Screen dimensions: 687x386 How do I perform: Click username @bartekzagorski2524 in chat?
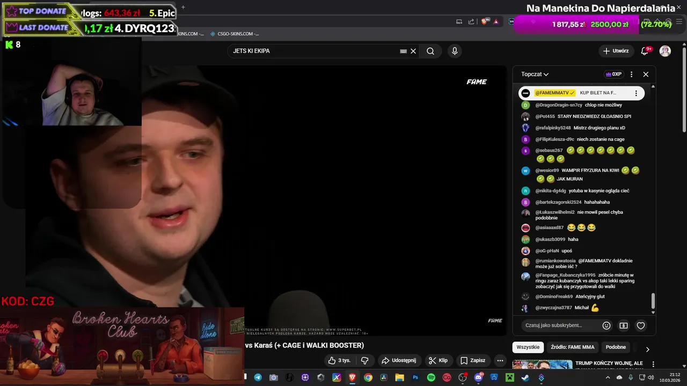tap(558, 202)
